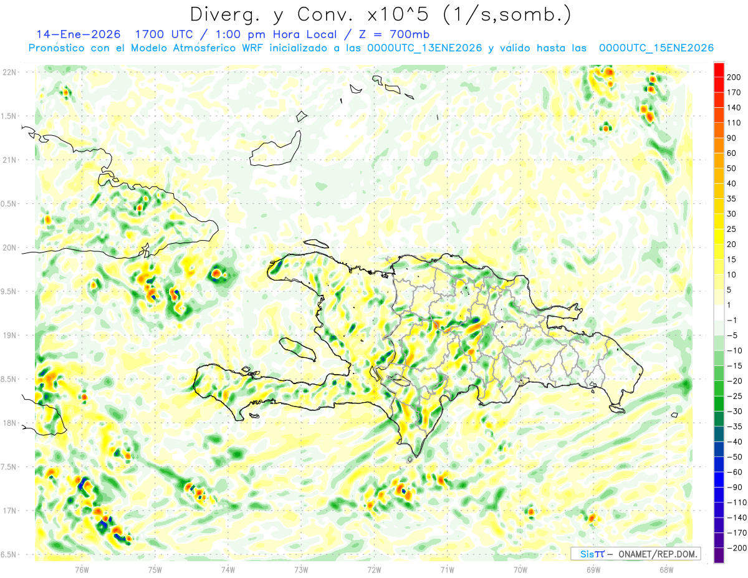
Task: Click the "SisTT – ONAMET/REP.DOM." credit box
Action: tap(635, 554)
